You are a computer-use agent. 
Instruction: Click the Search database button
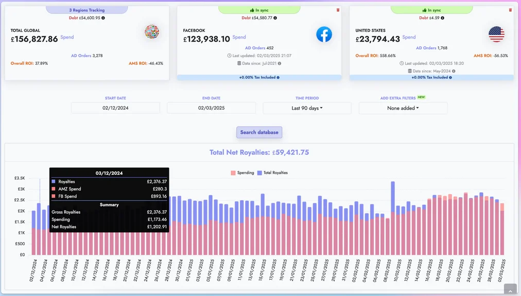pos(259,132)
